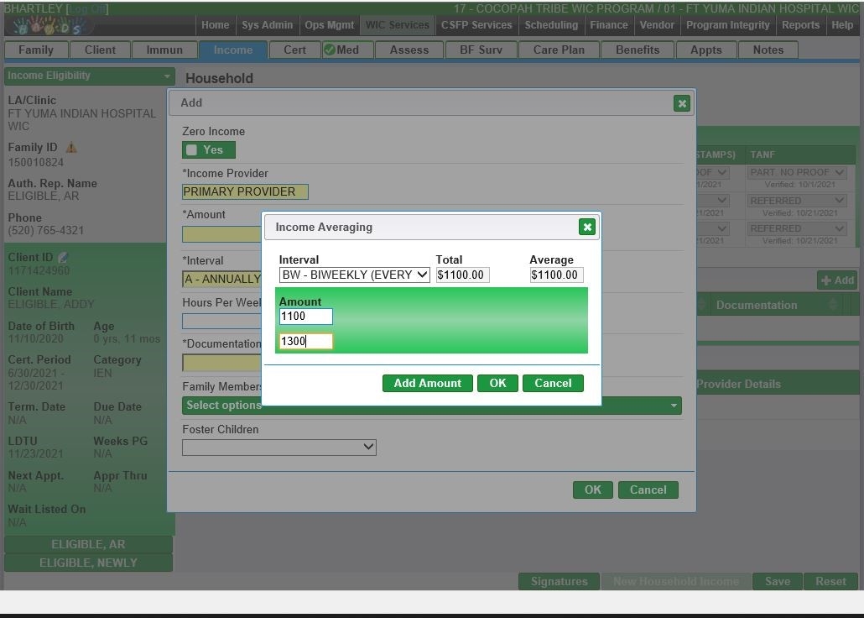Open the Foster Children dropdown
This screenshot has height=618, width=864.
pos(278,448)
